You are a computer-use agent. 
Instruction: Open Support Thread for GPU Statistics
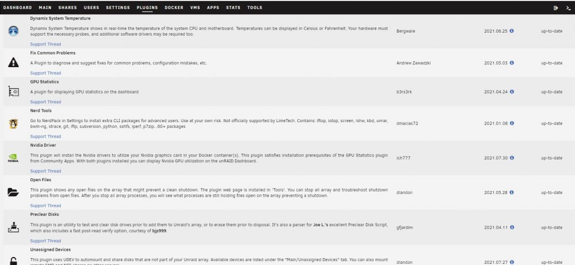45,102
